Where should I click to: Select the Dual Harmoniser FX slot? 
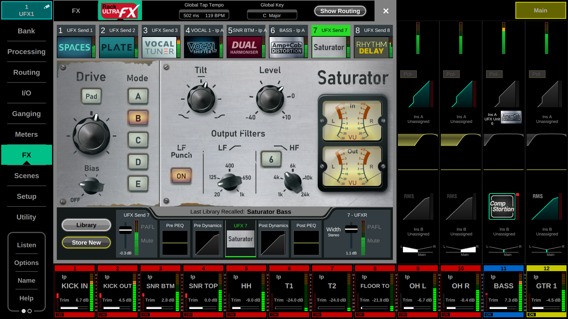(244, 47)
